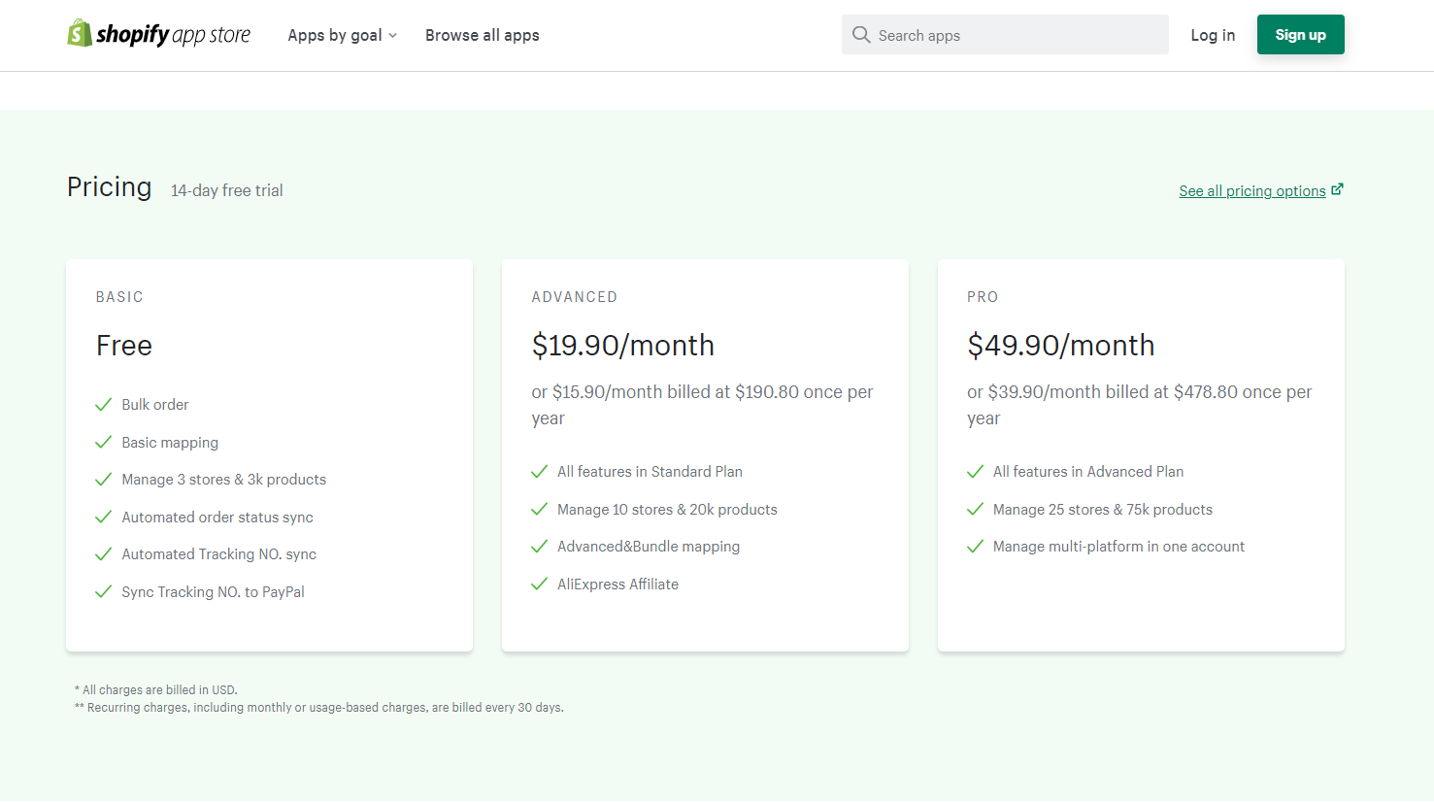Click checkmark icon next to Bulk order
The image size is (1434, 802).
(x=104, y=405)
